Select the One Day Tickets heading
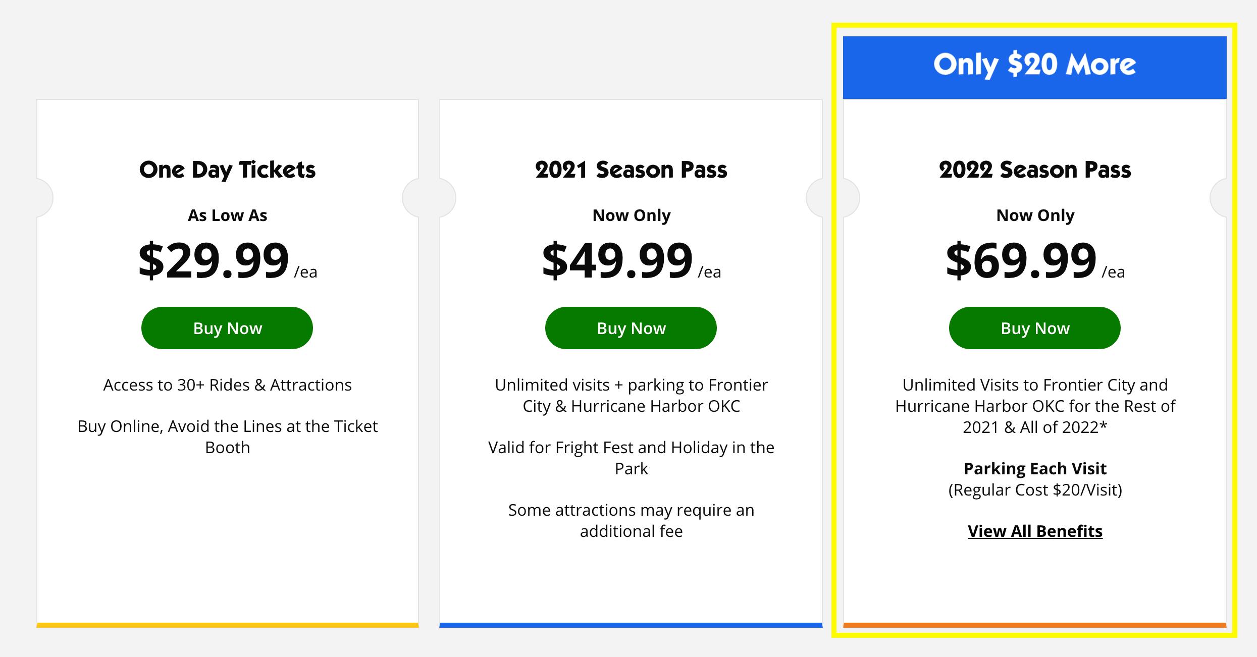 [227, 170]
